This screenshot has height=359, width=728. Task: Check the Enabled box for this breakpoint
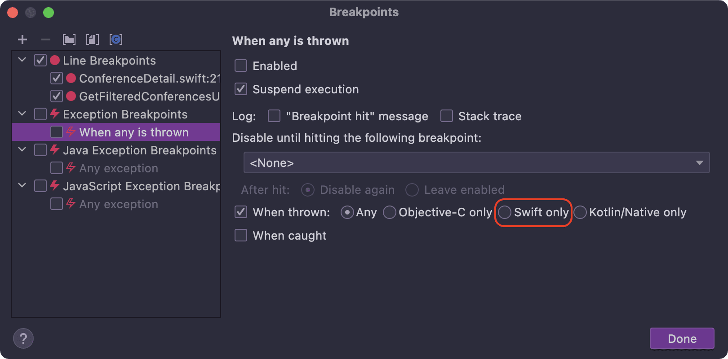[x=241, y=66]
